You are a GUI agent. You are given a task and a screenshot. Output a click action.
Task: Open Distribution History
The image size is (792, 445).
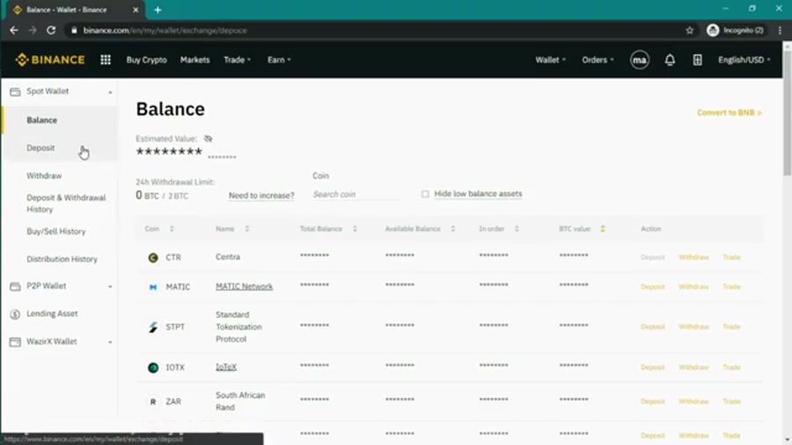pos(62,259)
